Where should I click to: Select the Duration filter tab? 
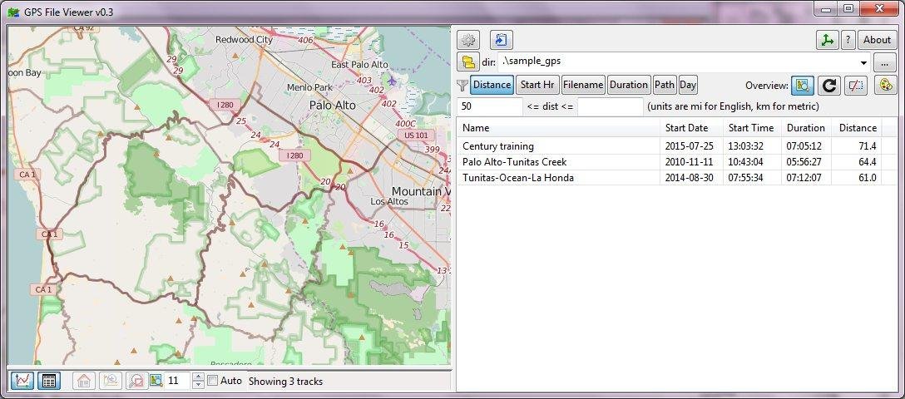tap(629, 85)
